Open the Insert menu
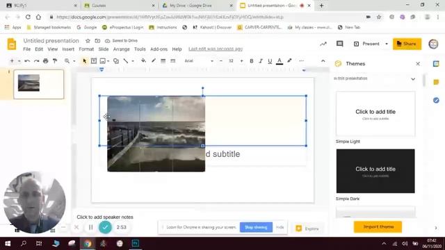Screen dimensions: 445x250 (68, 49)
